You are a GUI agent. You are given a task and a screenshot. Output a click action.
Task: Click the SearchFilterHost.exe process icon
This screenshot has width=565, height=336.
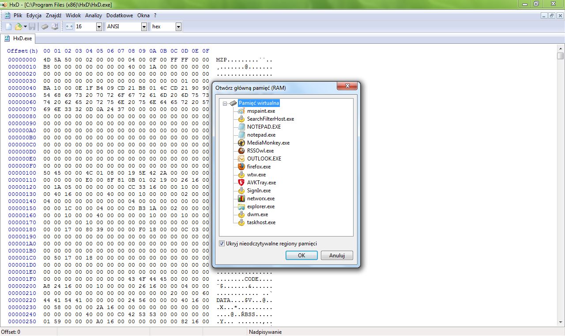coord(241,119)
